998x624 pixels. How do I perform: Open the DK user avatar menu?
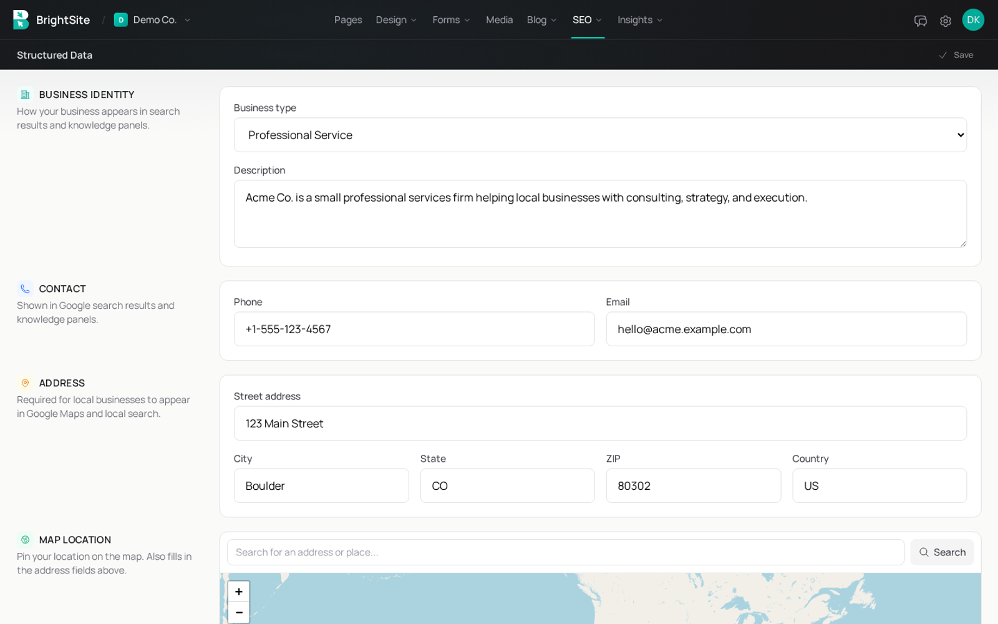tap(973, 20)
